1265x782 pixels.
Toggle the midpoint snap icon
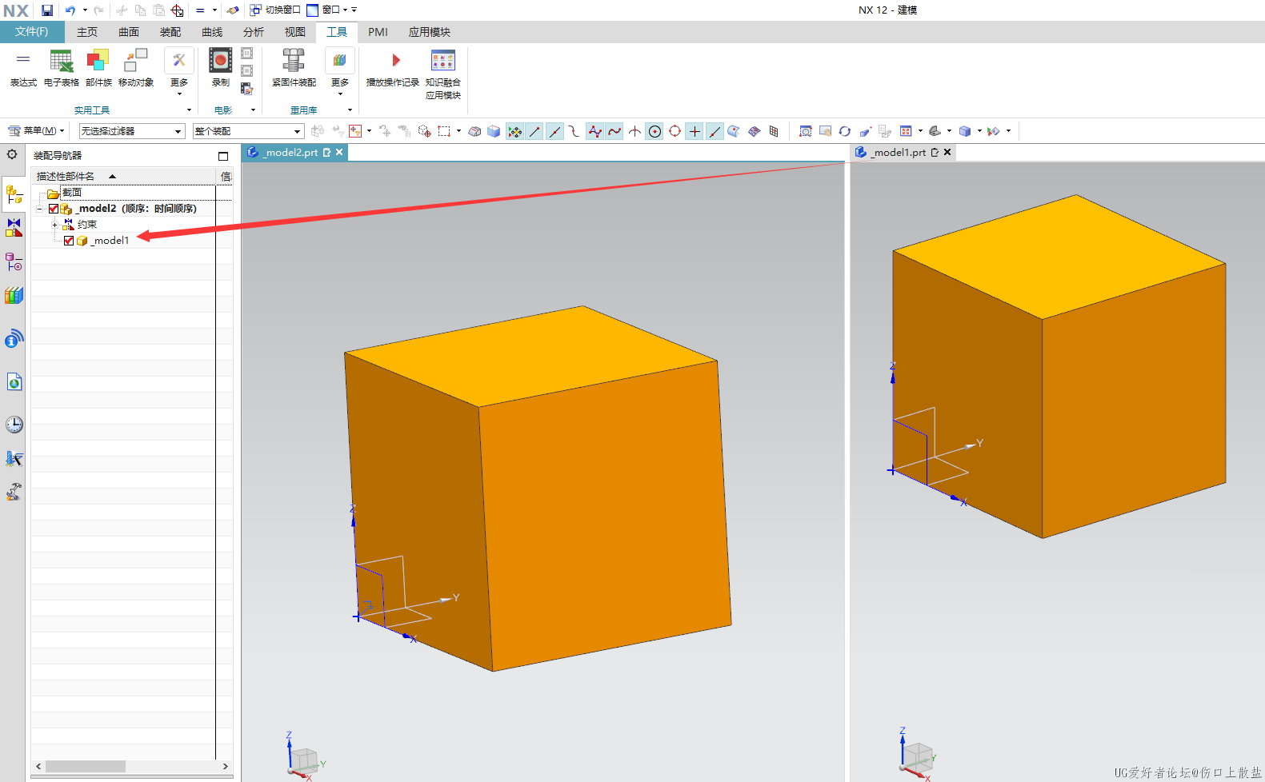(x=554, y=131)
